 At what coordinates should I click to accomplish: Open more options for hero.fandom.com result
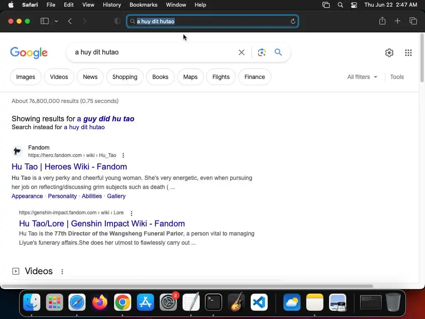[123, 155]
